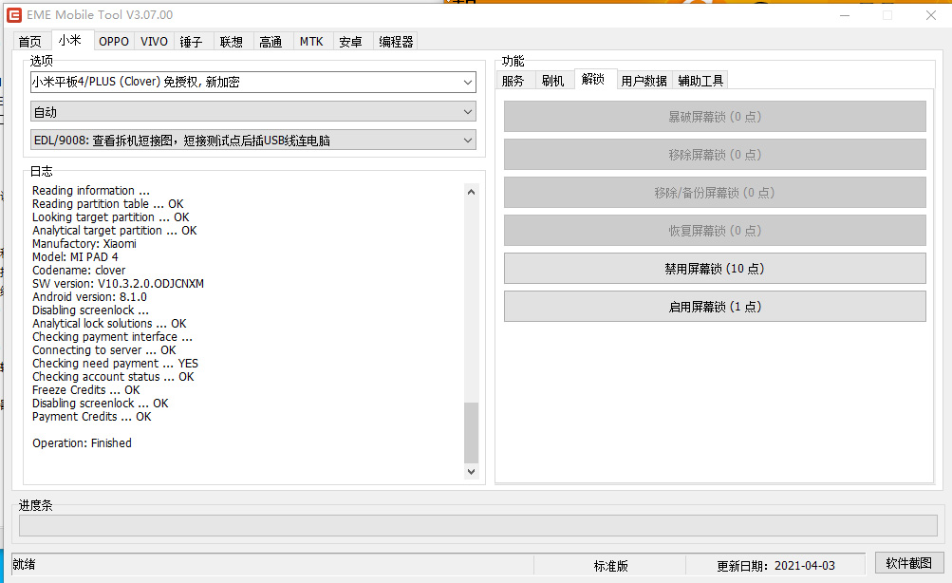Image resolution: width=952 pixels, height=583 pixels.
Task: Switch to the MTK tab
Action: pos(311,41)
